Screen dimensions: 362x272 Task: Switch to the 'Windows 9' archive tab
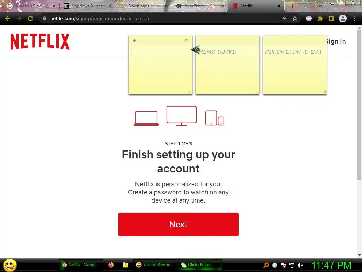point(87,6)
